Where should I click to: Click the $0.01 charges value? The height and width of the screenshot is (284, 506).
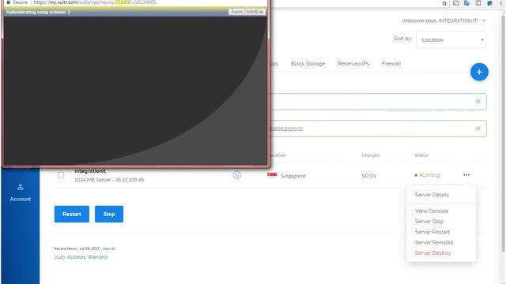click(369, 176)
